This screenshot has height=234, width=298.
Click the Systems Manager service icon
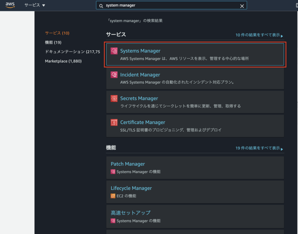pos(114,51)
